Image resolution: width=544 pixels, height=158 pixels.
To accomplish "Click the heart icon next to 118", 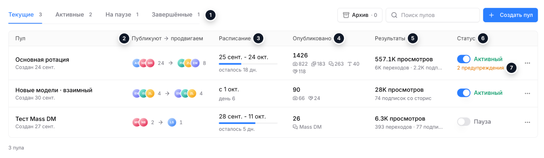I will (295, 72).
